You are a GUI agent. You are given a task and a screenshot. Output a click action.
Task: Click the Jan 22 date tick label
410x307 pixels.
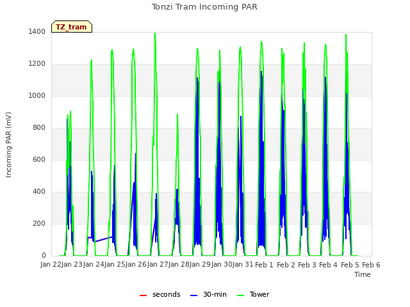pyautogui.click(x=51, y=265)
